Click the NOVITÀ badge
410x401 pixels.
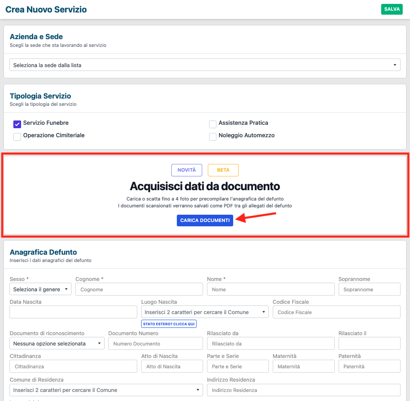[186, 170]
